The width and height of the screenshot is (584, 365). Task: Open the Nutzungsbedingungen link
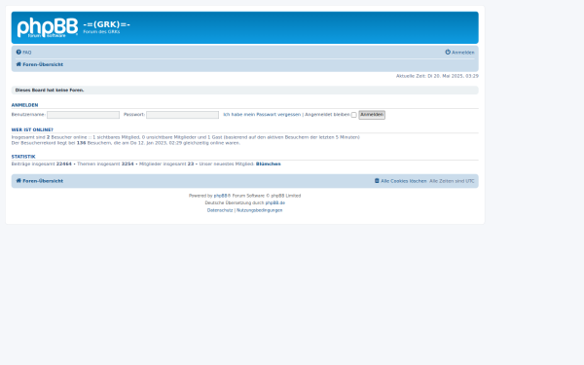point(260,210)
